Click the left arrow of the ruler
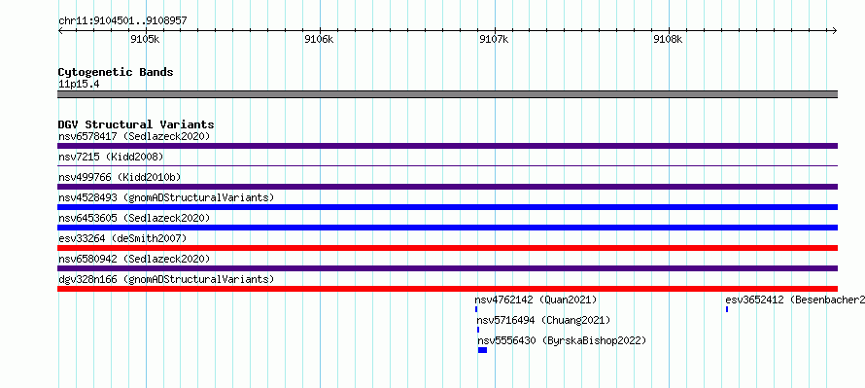This screenshot has width=865, height=388. tap(60, 31)
